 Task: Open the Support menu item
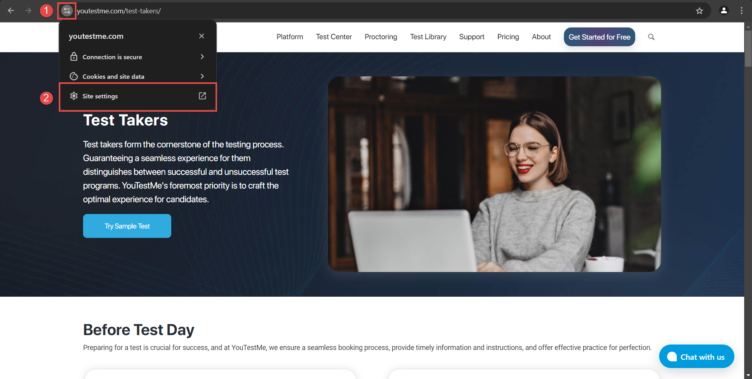click(472, 37)
